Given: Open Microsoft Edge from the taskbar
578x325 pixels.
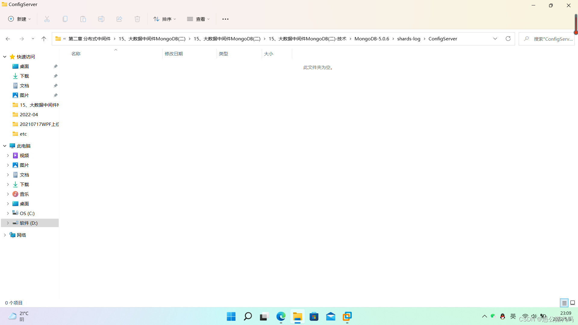Looking at the screenshot, I should [280, 317].
